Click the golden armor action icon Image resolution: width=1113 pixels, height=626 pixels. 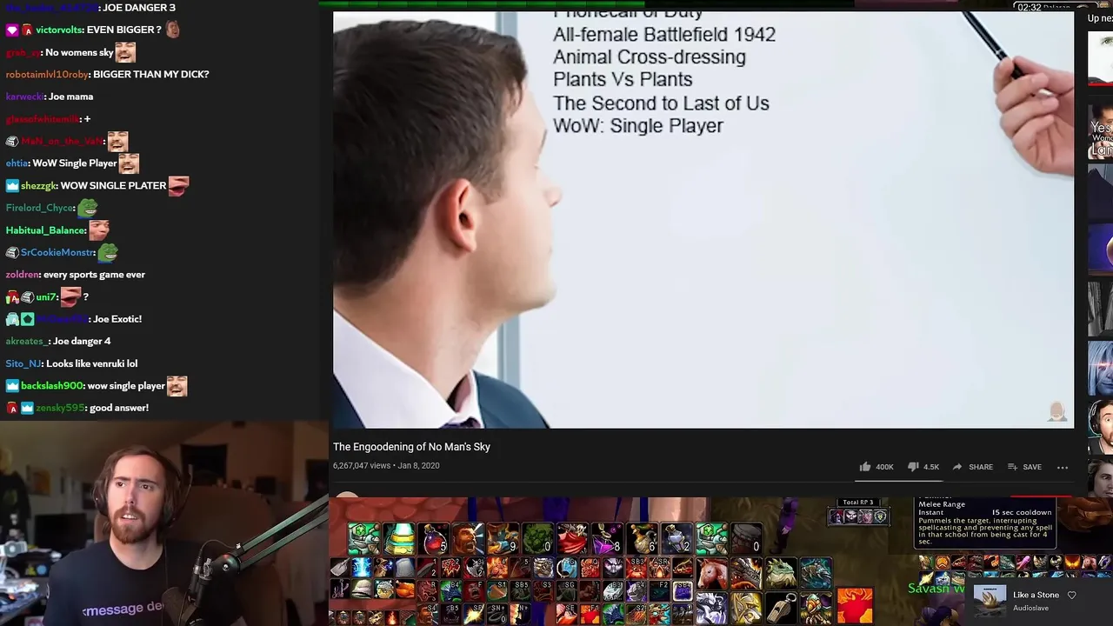[x=746, y=607]
